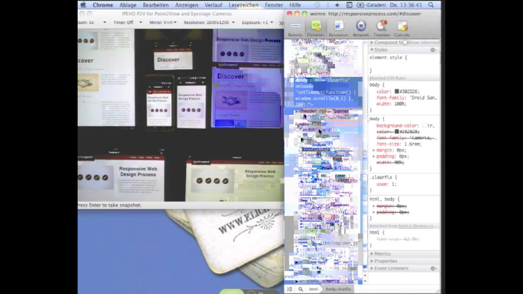Open the Hilfe menu

click(295, 5)
